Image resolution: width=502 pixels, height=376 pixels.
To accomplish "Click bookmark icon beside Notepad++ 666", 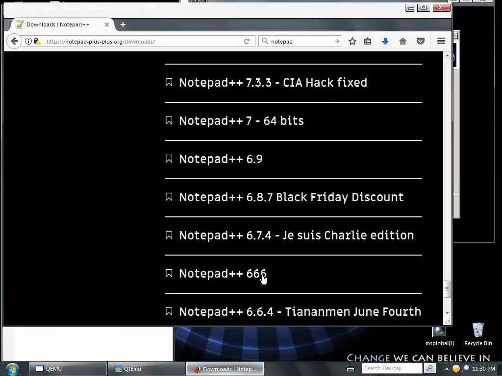I will pyautogui.click(x=169, y=273).
